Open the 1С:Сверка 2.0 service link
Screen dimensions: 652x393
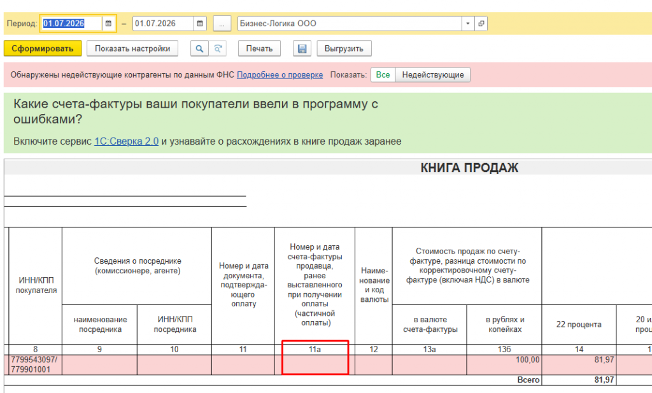(127, 141)
